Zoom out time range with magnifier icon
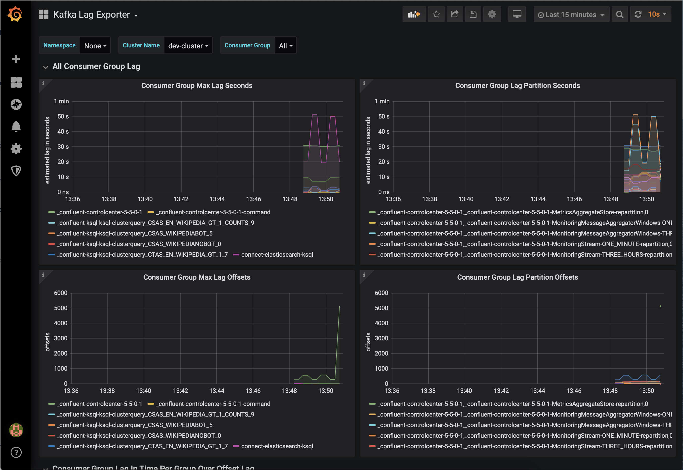683x470 pixels. [x=619, y=14]
